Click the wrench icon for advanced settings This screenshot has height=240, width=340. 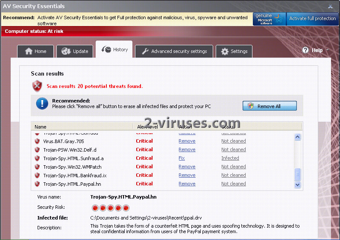tap(145, 51)
